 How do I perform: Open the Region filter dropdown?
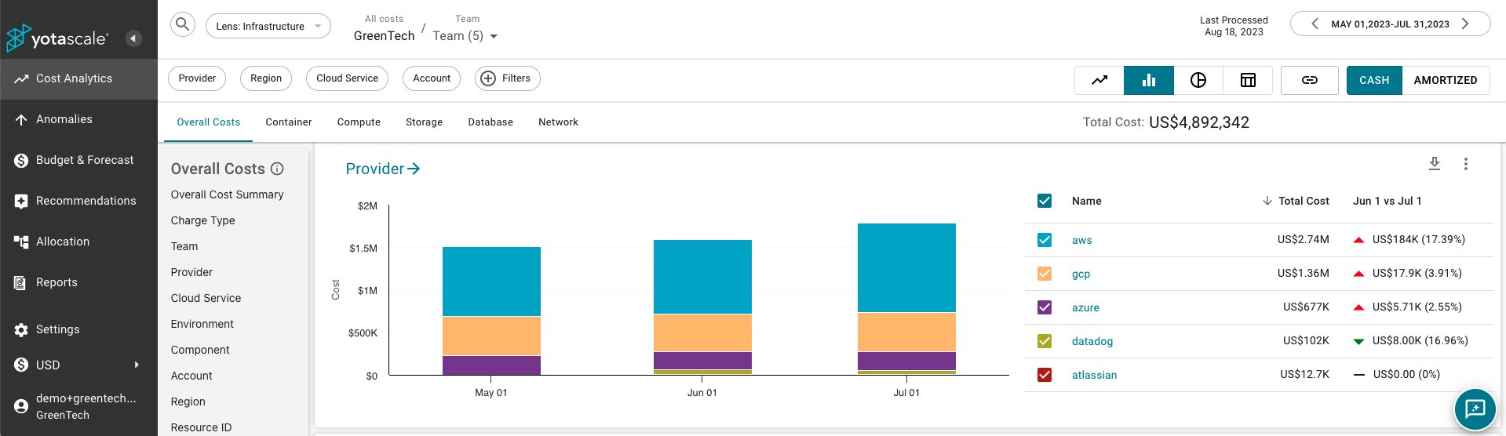click(x=266, y=78)
